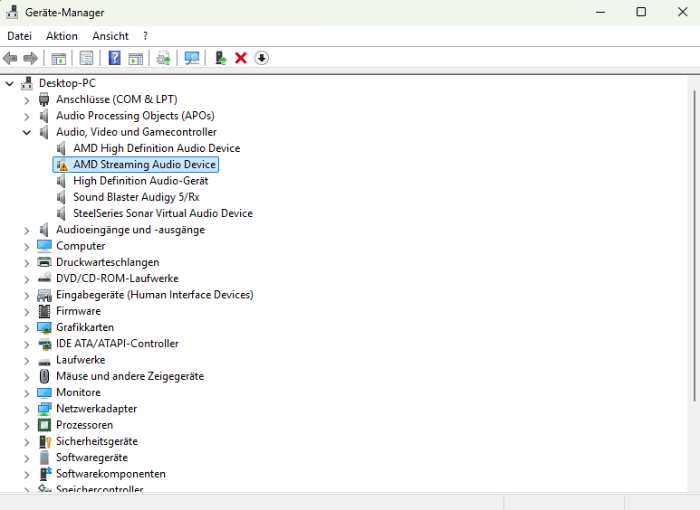Select AMD High Definition Audio Device

(x=157, y=148)
